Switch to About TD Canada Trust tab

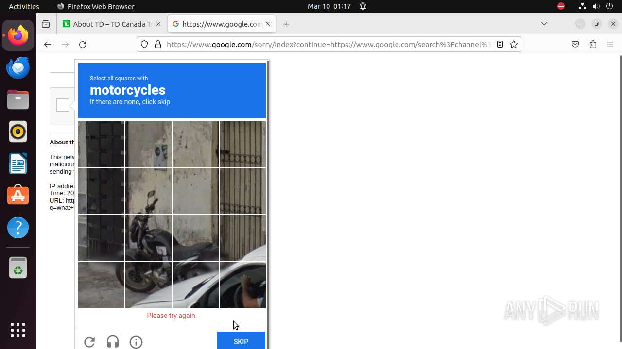click(x=113, y=24)
